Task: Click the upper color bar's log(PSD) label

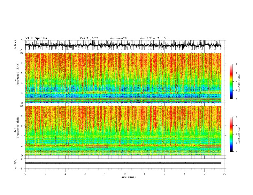Action: point(239,83)
